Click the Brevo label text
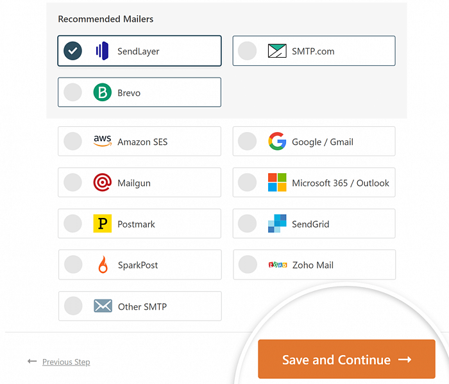The height and width of the screenshot is (384, 449). (129, 93)
